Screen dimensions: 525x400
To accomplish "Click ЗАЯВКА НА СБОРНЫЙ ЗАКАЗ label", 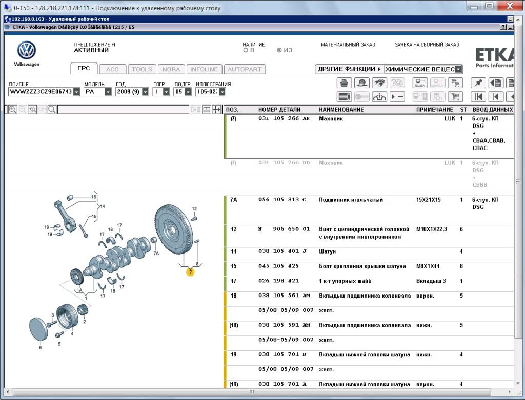I will [427, 45].
